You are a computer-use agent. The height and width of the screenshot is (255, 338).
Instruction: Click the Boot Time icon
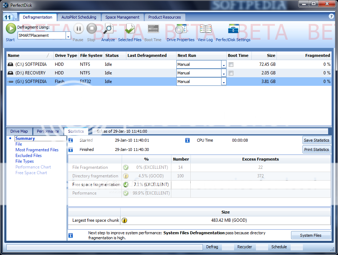pyautogui.click(x=153, y=29)
